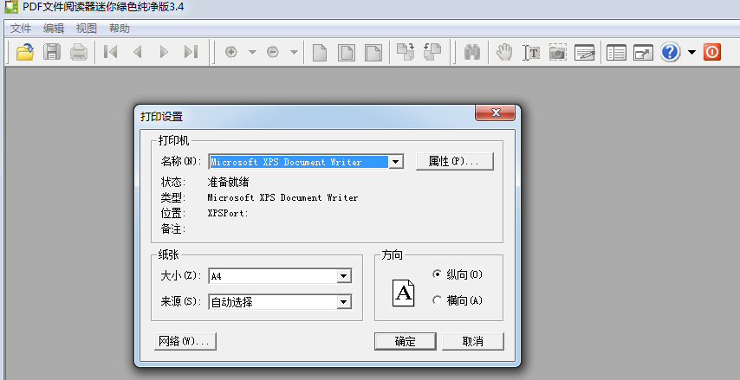
Task: Click the portrait page orientation preview icon
Action: [x=404, y=293]
